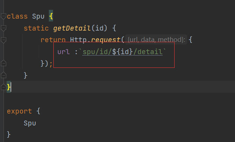
Task: Open the /detail underlined path segment
Action: click(148, 52)
